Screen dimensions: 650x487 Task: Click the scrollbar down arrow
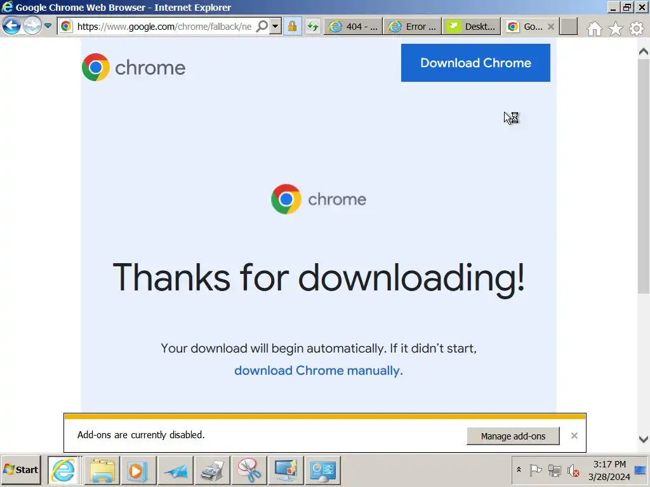tap(644, 439)
